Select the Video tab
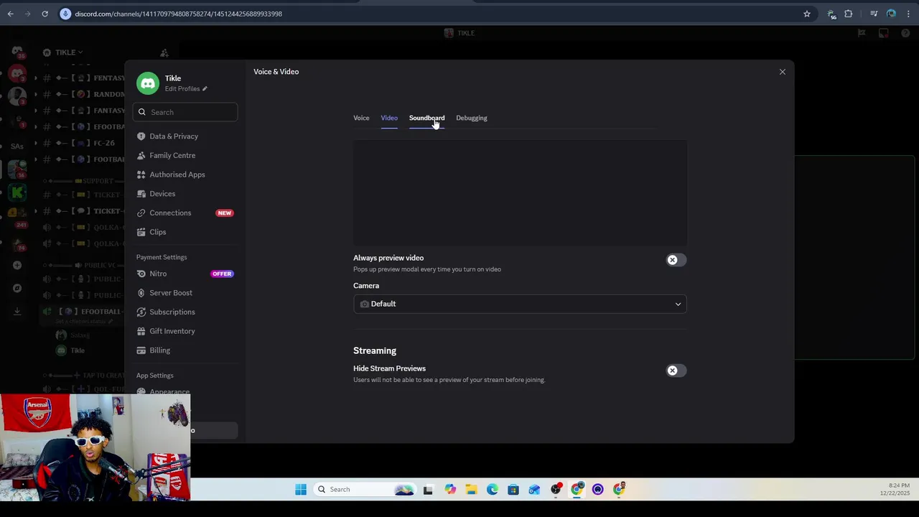 (389, 118)
